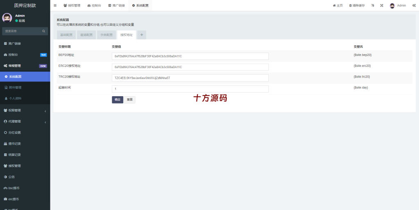Expand the 权限管理 sidebar chevron
Screen dimensions: 419x210
point(45,111)
